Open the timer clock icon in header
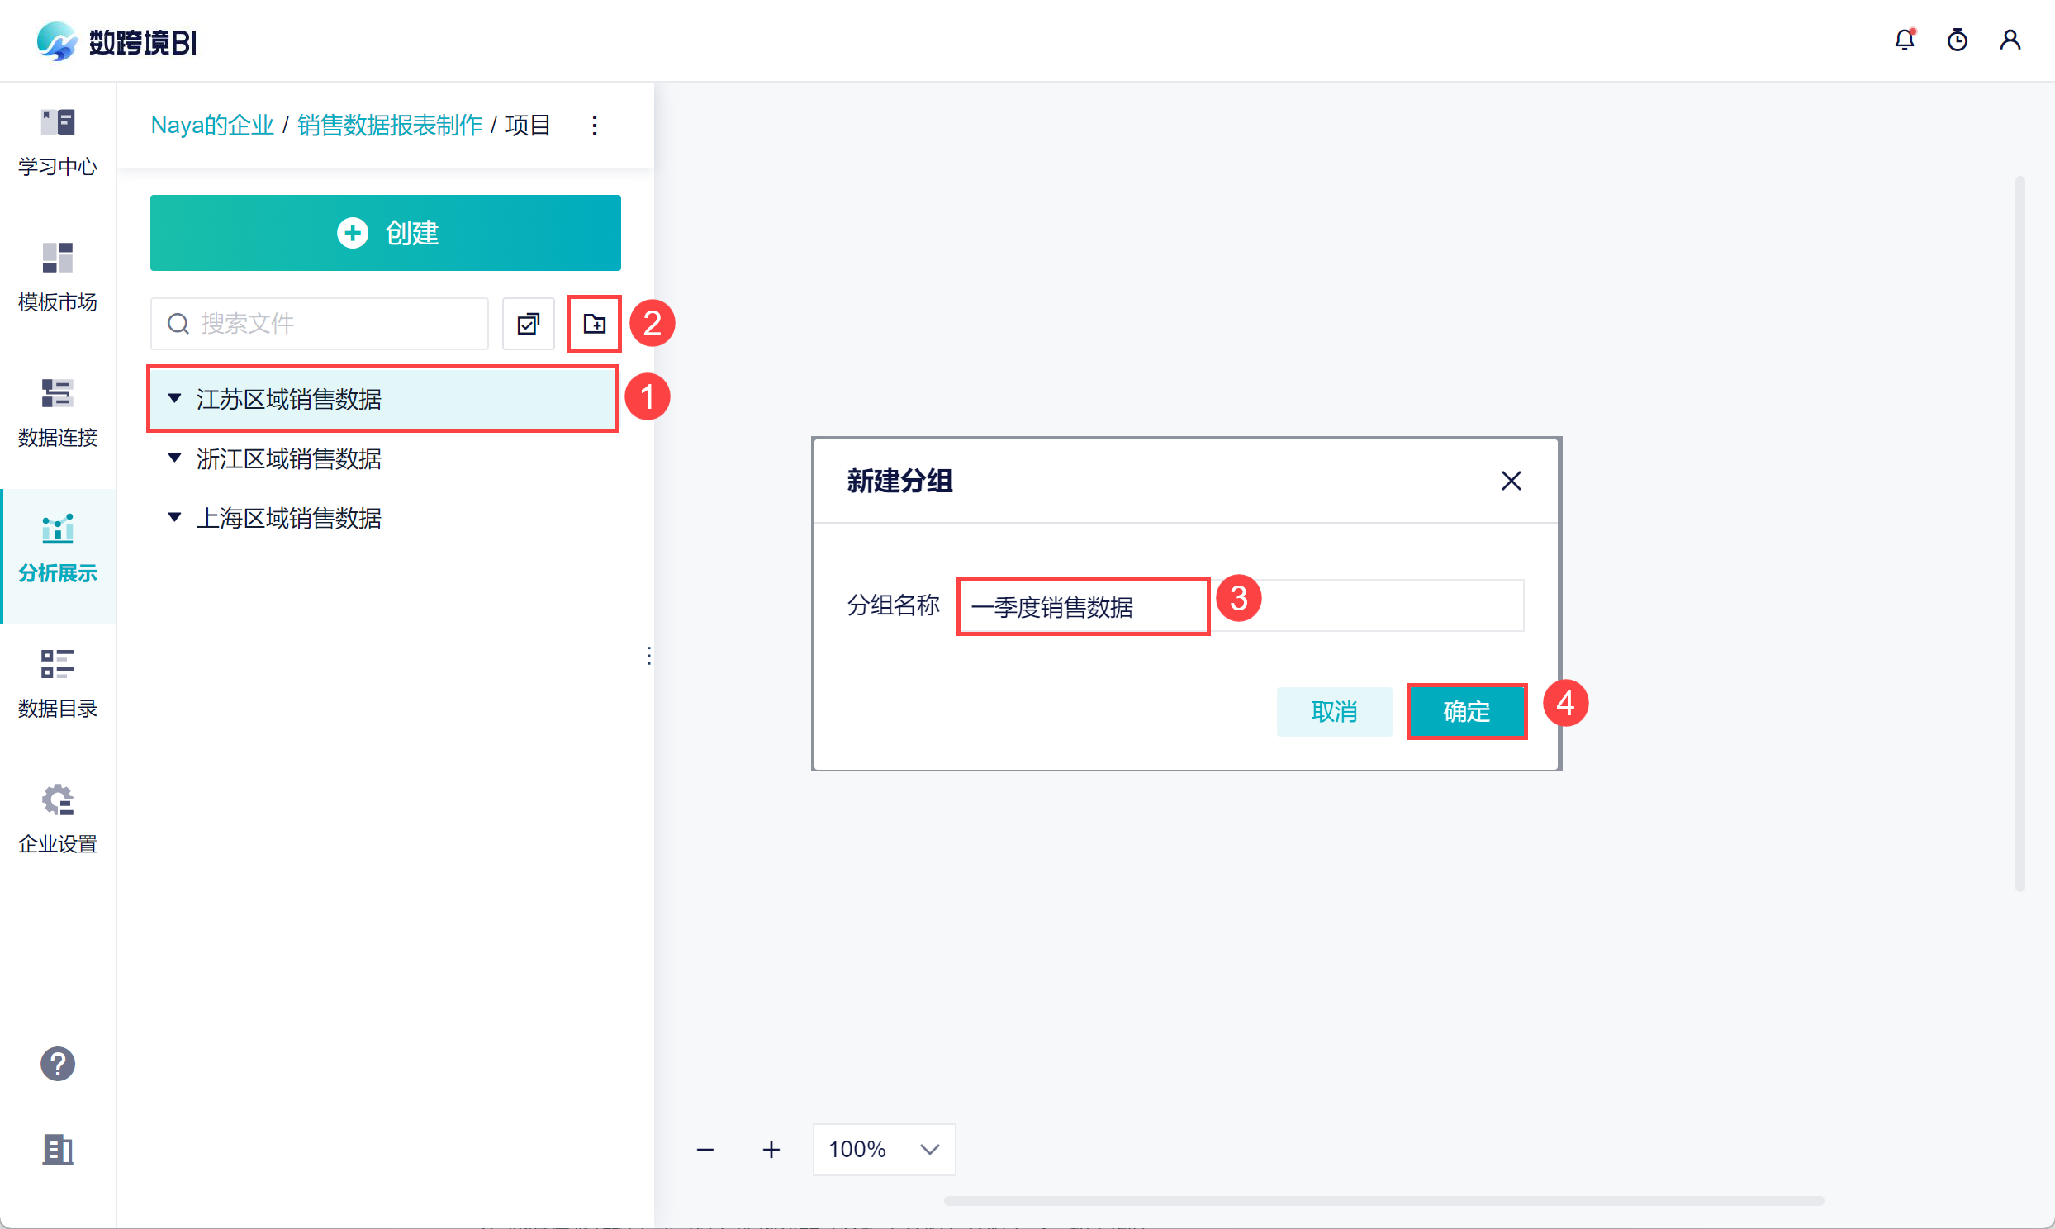2055x1229 pixels. pos(1957,40)
